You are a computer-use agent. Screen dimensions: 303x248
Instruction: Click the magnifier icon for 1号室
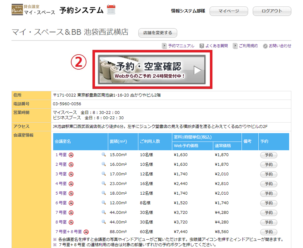104,155
